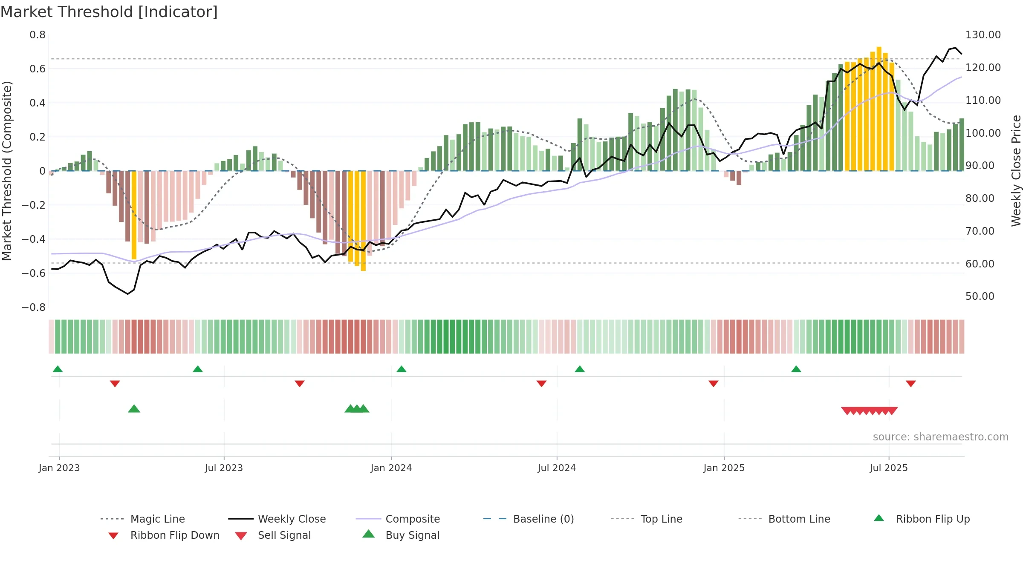Click the Ribbon Flip Up marker after Jan 2025
The image size is (1023, 575).
pyautogui.click(x=796, y=369)
